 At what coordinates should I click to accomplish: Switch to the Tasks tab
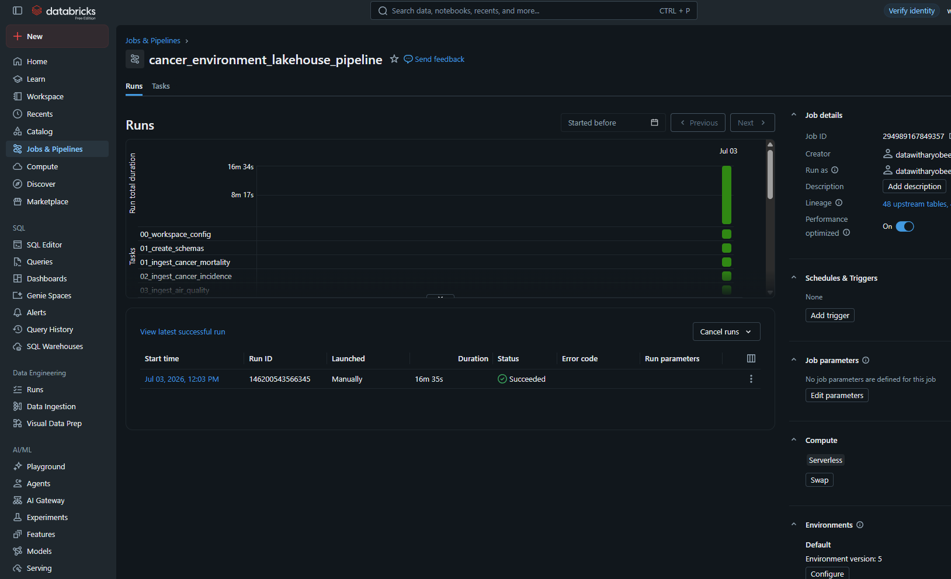pos(161,86)
